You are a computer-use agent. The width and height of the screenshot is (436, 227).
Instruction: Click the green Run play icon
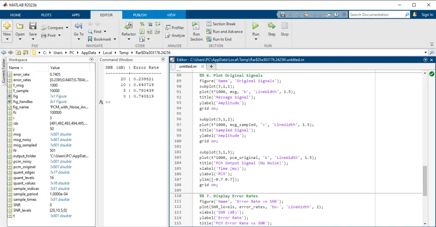pyautogui.click(x=255, y=26)
